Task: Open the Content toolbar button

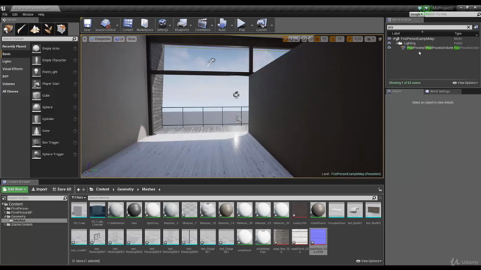Action: pyautogui.click(x=128, y=25)
